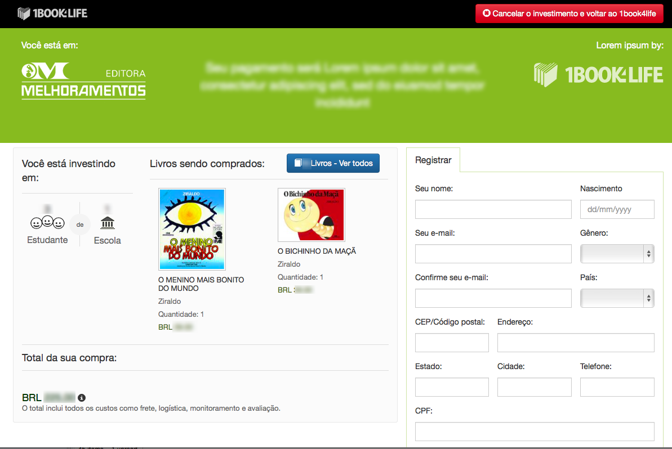Click the Nascimento date field

(x=617, y=209)
